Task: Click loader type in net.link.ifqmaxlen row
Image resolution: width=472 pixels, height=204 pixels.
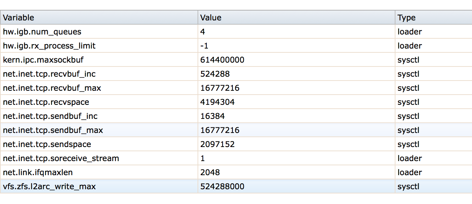Action: pyautogui.click(x=410, y=172)
